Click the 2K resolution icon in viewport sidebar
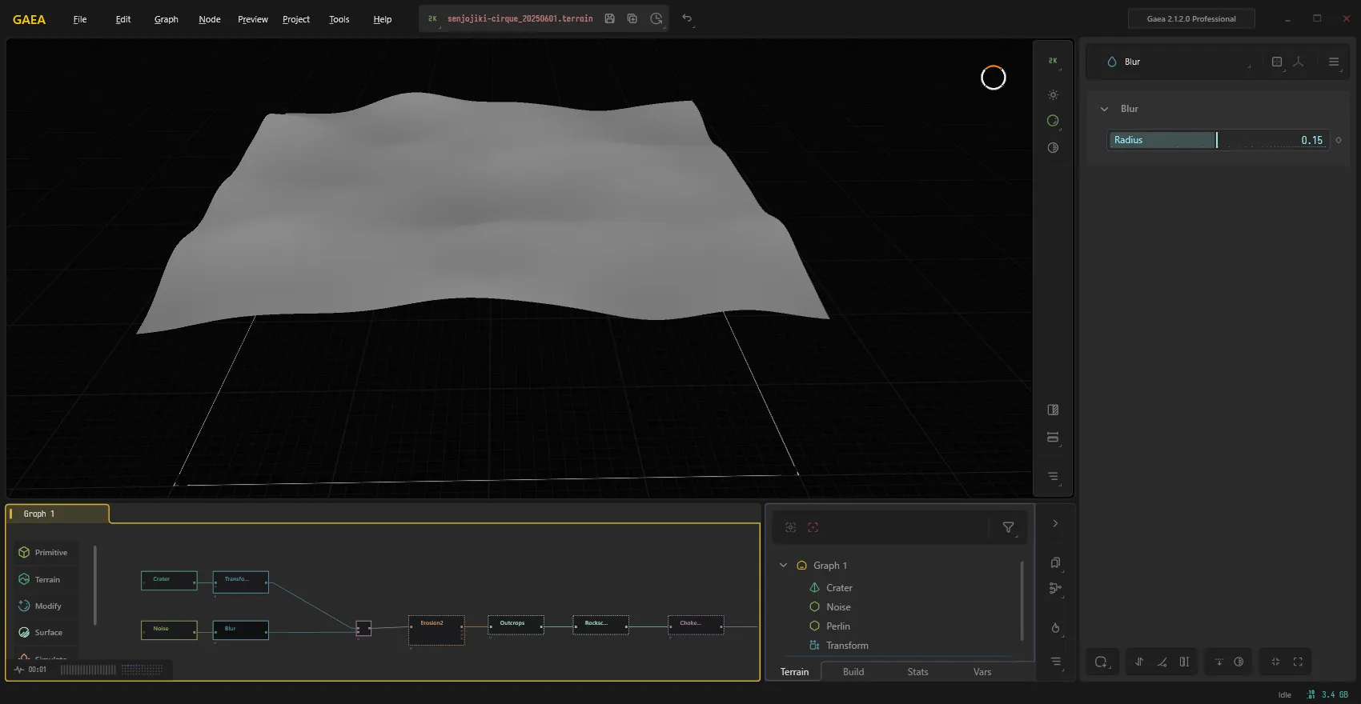The image size is (1361, 704). click(x=1053, y=61)
